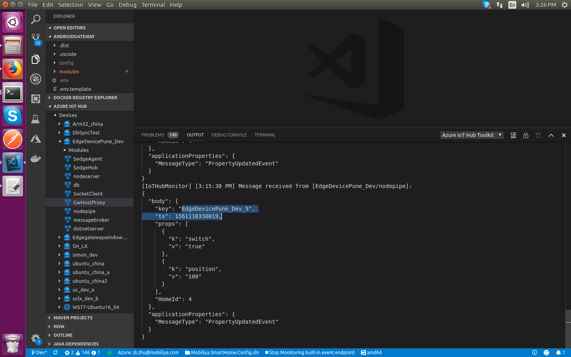Open the Terminal menu in the menu bar
Image resolution: width=571 pixels, height=357 pixels.
(153, 4)
